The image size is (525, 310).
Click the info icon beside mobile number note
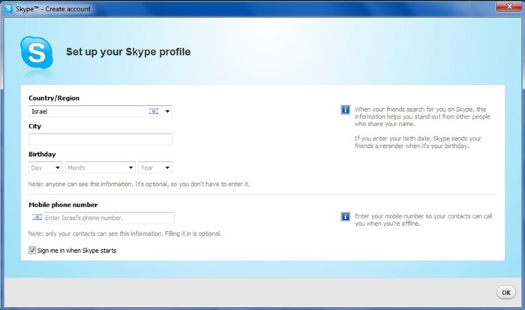pyautogui.click(x=345, y=216)
